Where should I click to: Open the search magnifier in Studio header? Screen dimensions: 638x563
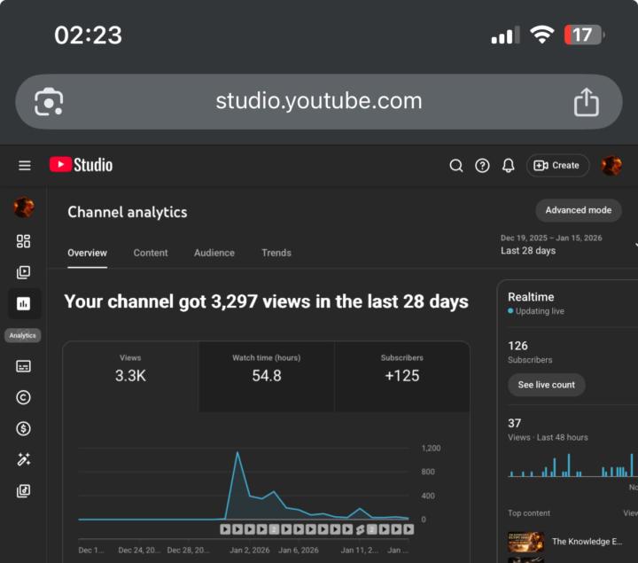pyautogui.click(x=456, y=166)
